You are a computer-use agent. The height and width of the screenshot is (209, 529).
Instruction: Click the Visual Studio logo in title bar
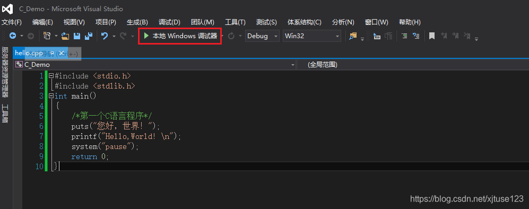coord(8,8)
